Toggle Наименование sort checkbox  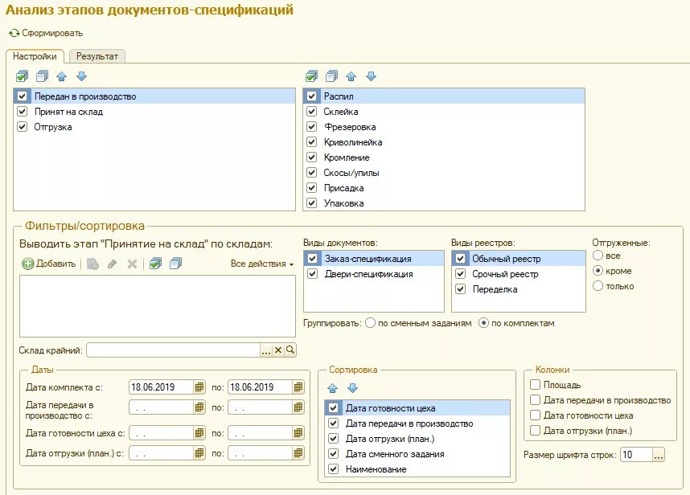click(334, 468)
